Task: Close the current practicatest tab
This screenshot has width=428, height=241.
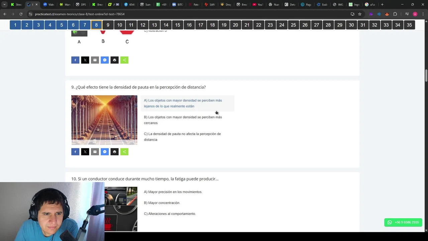Action: click(36, 5)
